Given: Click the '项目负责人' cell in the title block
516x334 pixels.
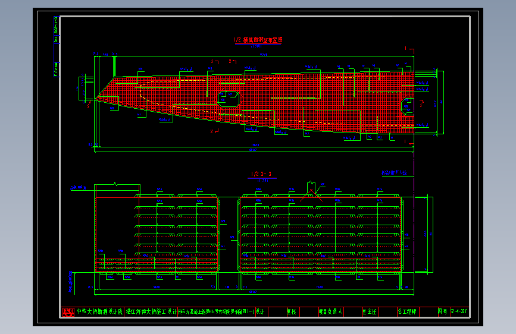Looking at the screenshot, I should (330, 311).
